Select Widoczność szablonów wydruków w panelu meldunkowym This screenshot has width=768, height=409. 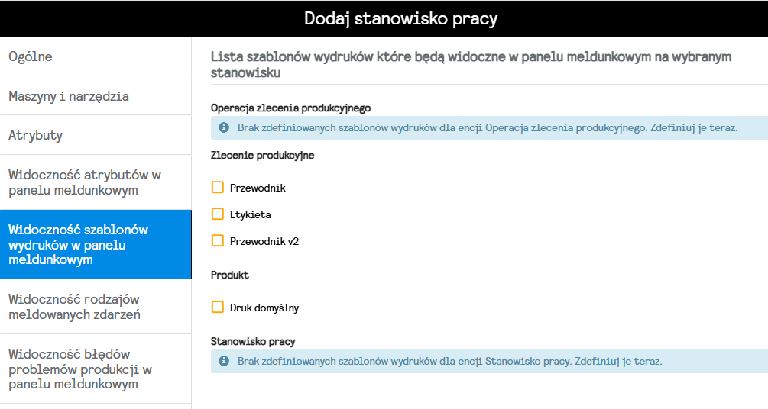click(96, 244)
